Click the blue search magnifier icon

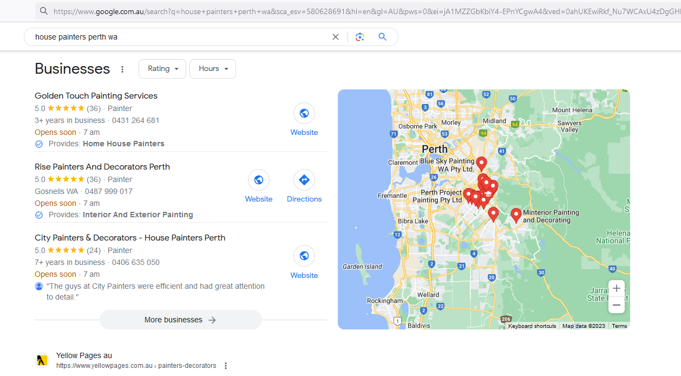click(383, 37)
